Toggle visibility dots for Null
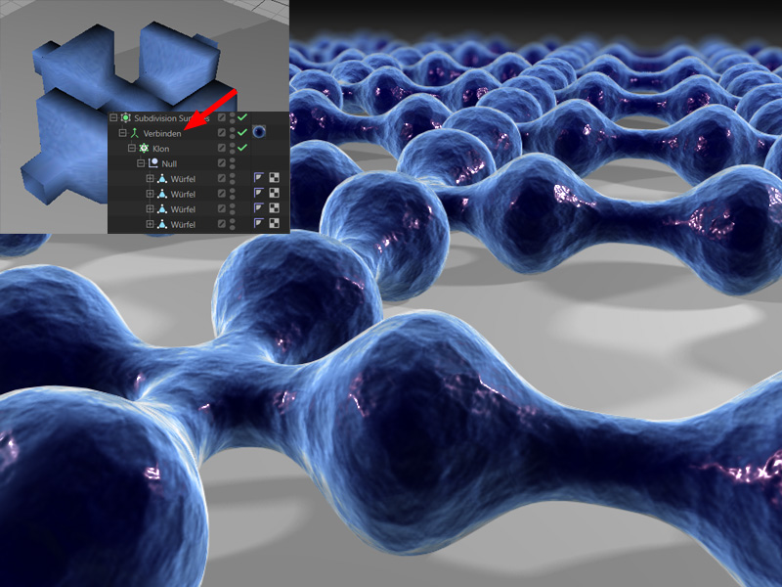Viewport: 782px width, 587px height. (233, 163)
